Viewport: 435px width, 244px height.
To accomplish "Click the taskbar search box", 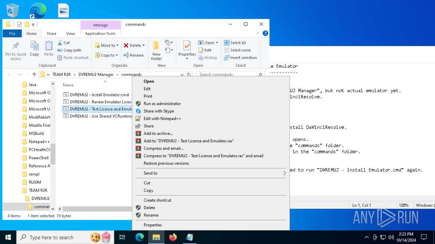I will [x=65, y=237].
